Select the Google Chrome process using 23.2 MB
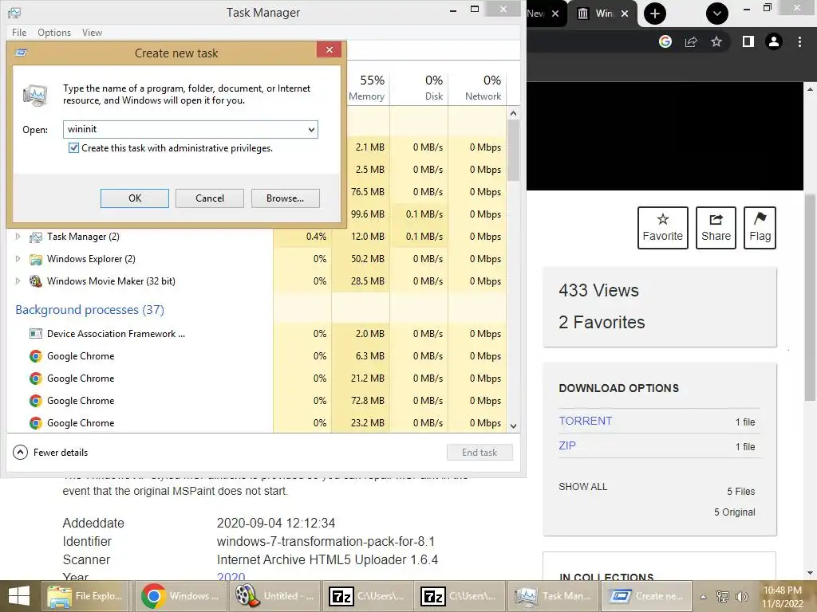Viewport: 817px width, 612px height. coord(258,422)
